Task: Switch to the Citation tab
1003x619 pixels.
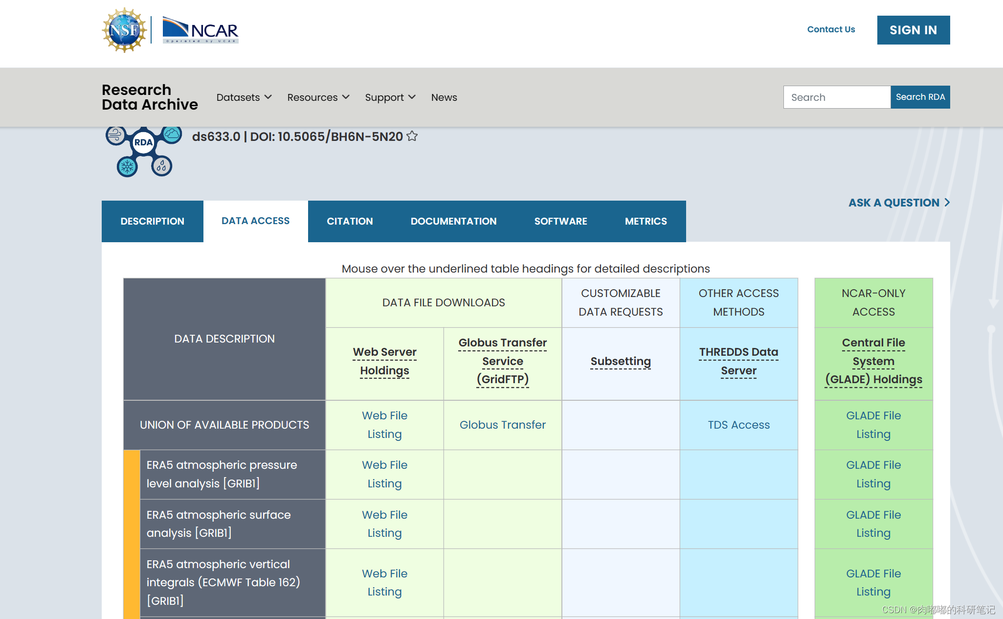Action: pos(350,221)
